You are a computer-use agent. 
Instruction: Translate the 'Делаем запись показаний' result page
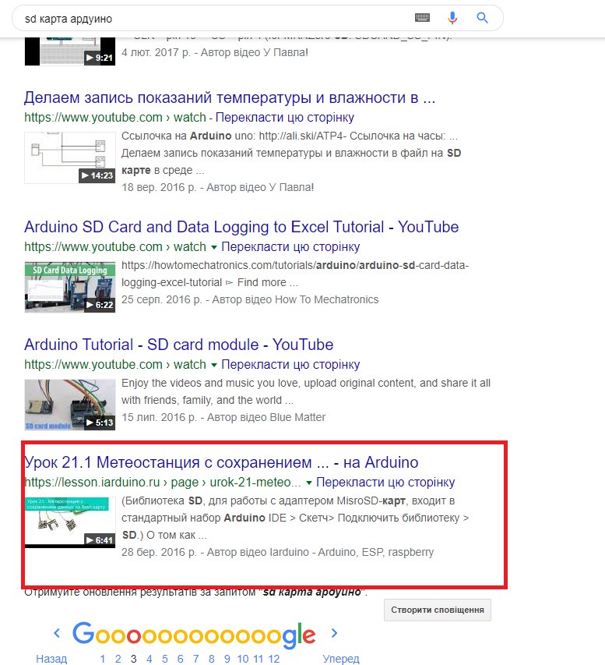pos(285,118)
